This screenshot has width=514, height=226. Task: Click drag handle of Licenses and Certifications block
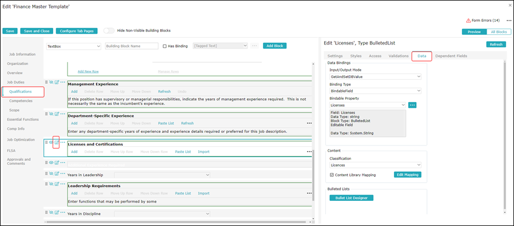46,143
